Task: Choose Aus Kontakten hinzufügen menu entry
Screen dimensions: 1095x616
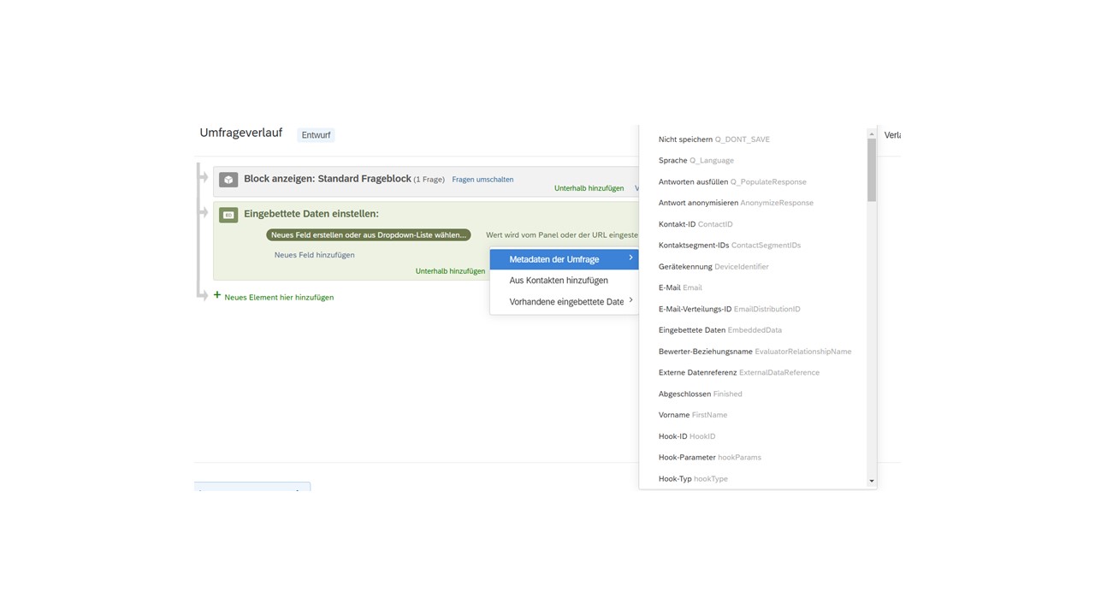Action: pyautogui.click(x=559, y=281)
